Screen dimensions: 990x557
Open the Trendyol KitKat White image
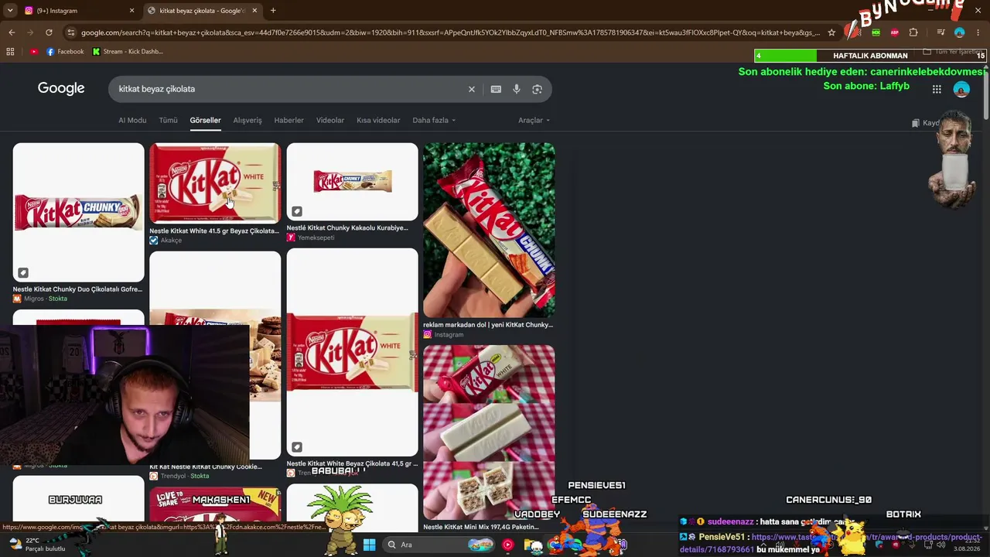352,352
